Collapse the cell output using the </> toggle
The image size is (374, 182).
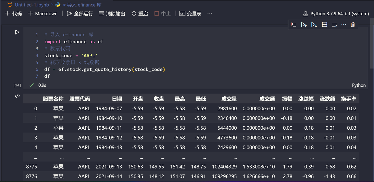point(17,96)
